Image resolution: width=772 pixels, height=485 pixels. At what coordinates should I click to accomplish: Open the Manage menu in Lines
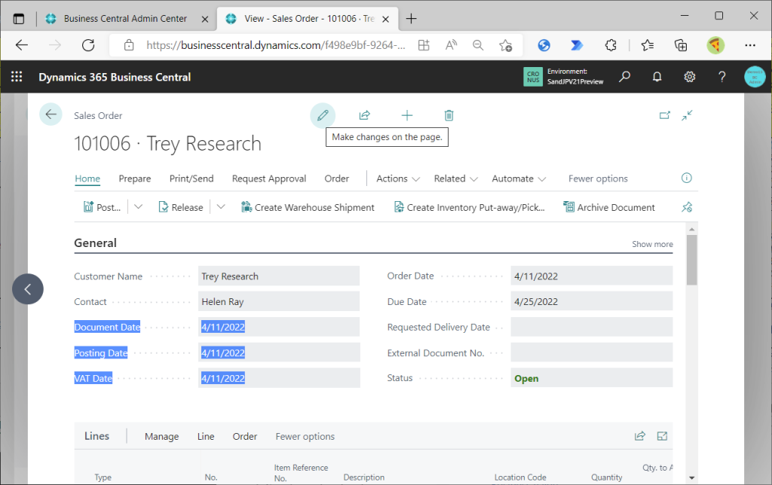pyautogui.click(x=161, y=436)
